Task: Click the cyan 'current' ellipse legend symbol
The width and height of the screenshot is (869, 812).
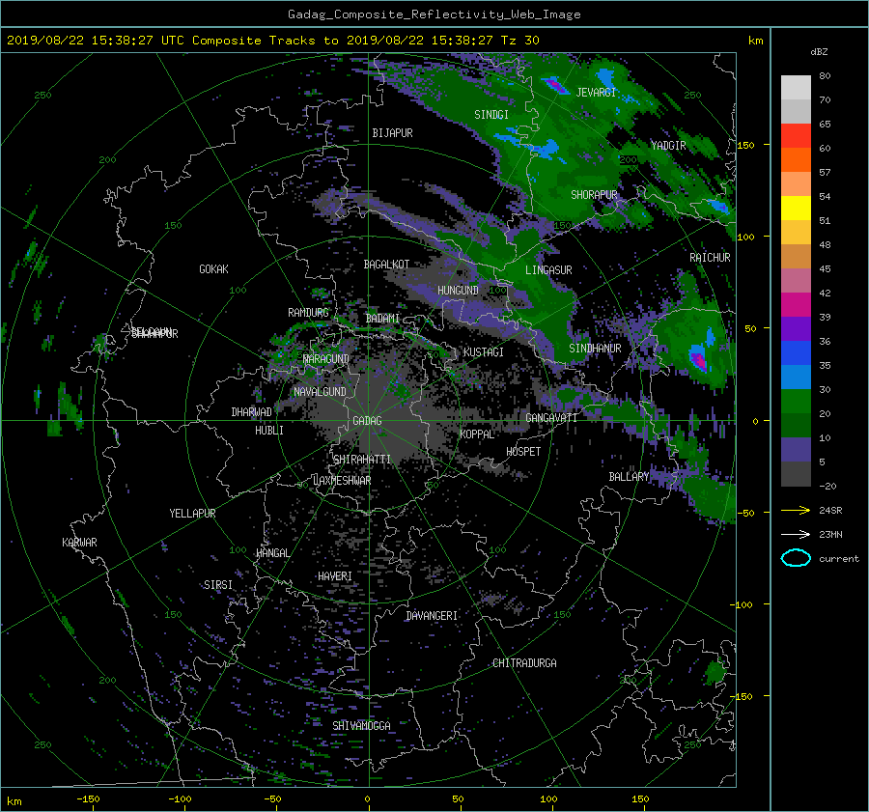Action: click(796, 558)
